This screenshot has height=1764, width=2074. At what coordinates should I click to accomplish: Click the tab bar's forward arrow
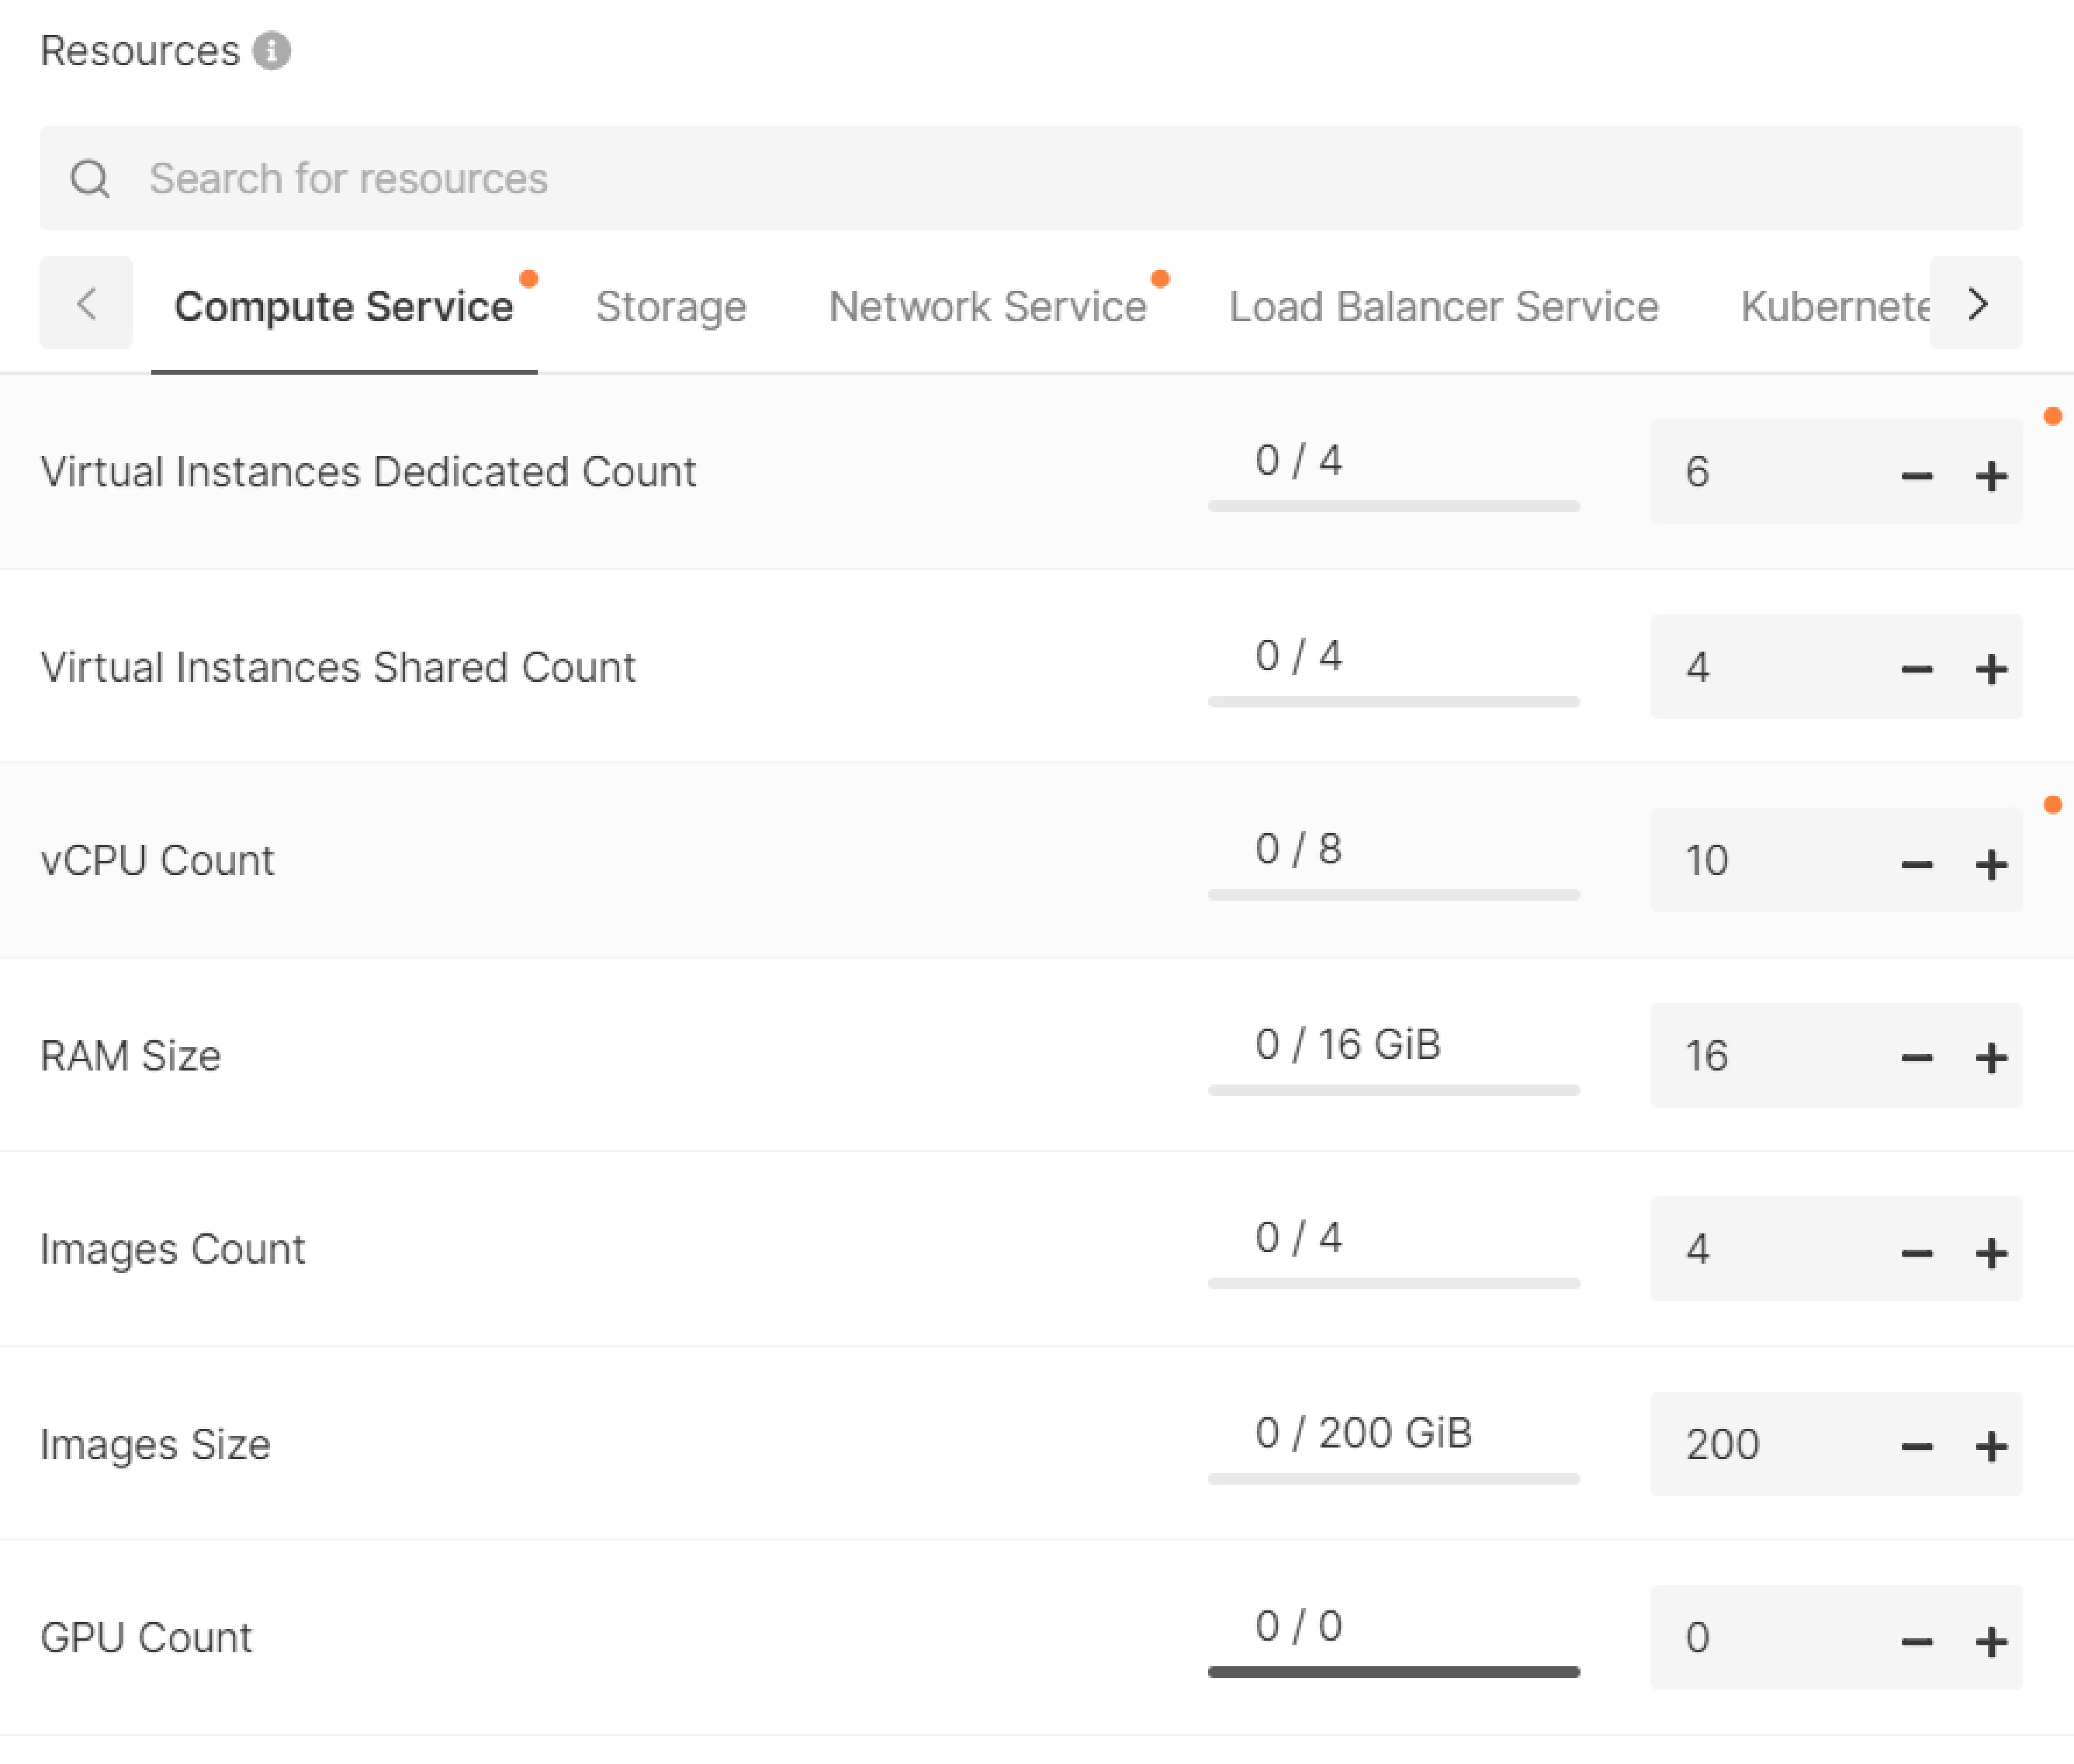[x=1976, y=303]
